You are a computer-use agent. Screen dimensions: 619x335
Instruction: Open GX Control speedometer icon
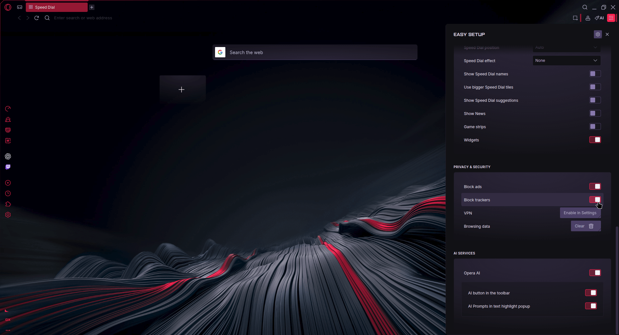8,109
